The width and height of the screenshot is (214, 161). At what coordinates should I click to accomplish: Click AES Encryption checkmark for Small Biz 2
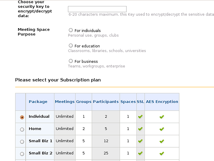[162, 153]
